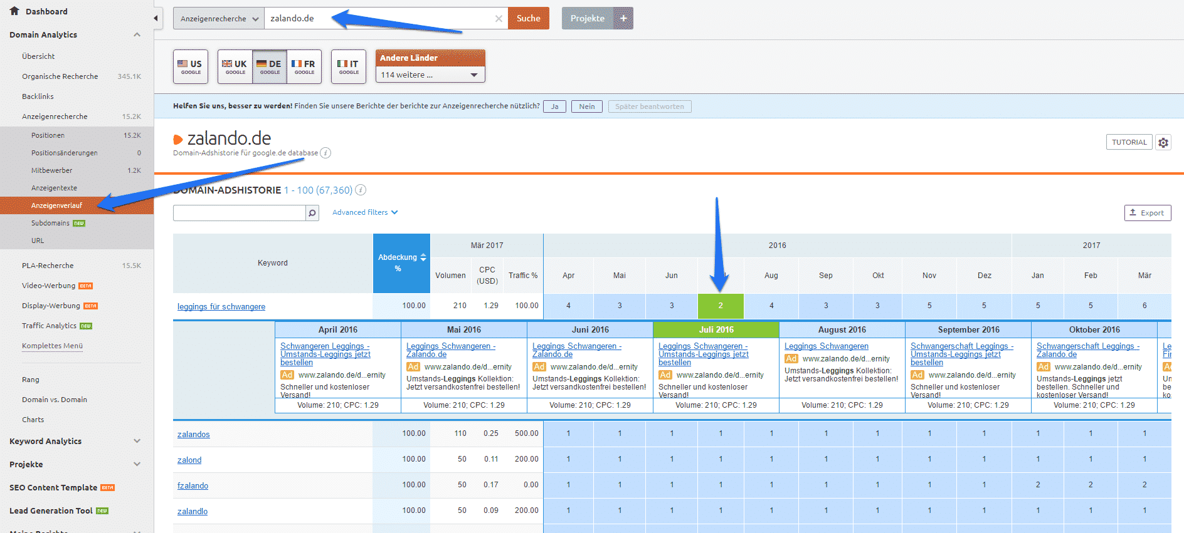The height and width of the screenshot is (533, 1184).
Task: Click the Projekte button in top bar
Action: coord(588,18)
